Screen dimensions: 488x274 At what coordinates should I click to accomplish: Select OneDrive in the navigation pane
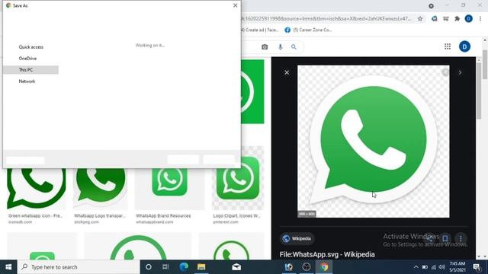tap(27, 59)
